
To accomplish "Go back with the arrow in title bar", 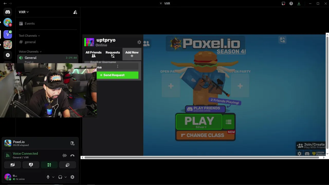I will (5, 3).
